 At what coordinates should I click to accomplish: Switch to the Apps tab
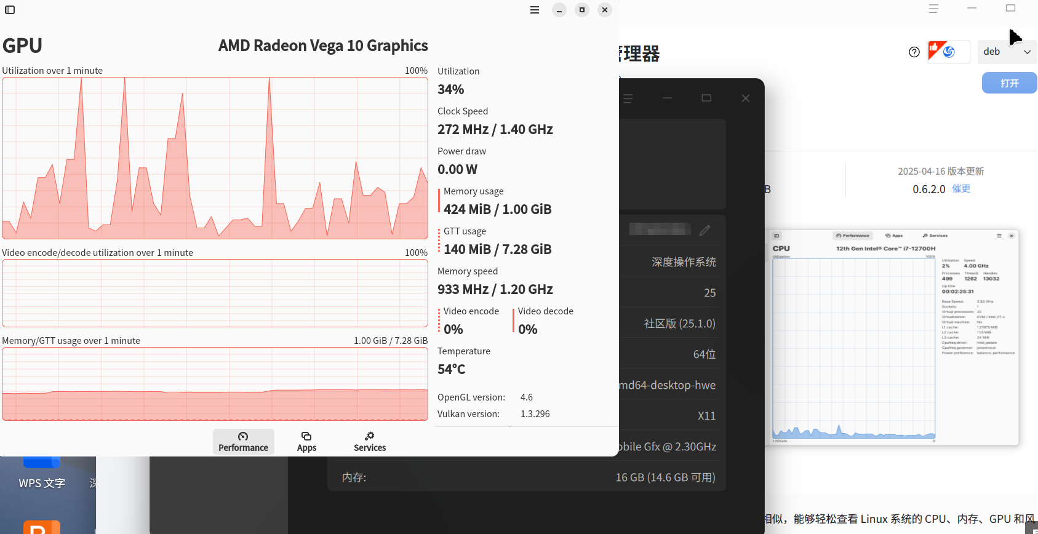pyautogui.click(x=306, y=442)
